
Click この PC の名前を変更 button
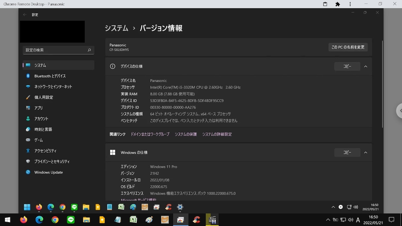point(348,47)
